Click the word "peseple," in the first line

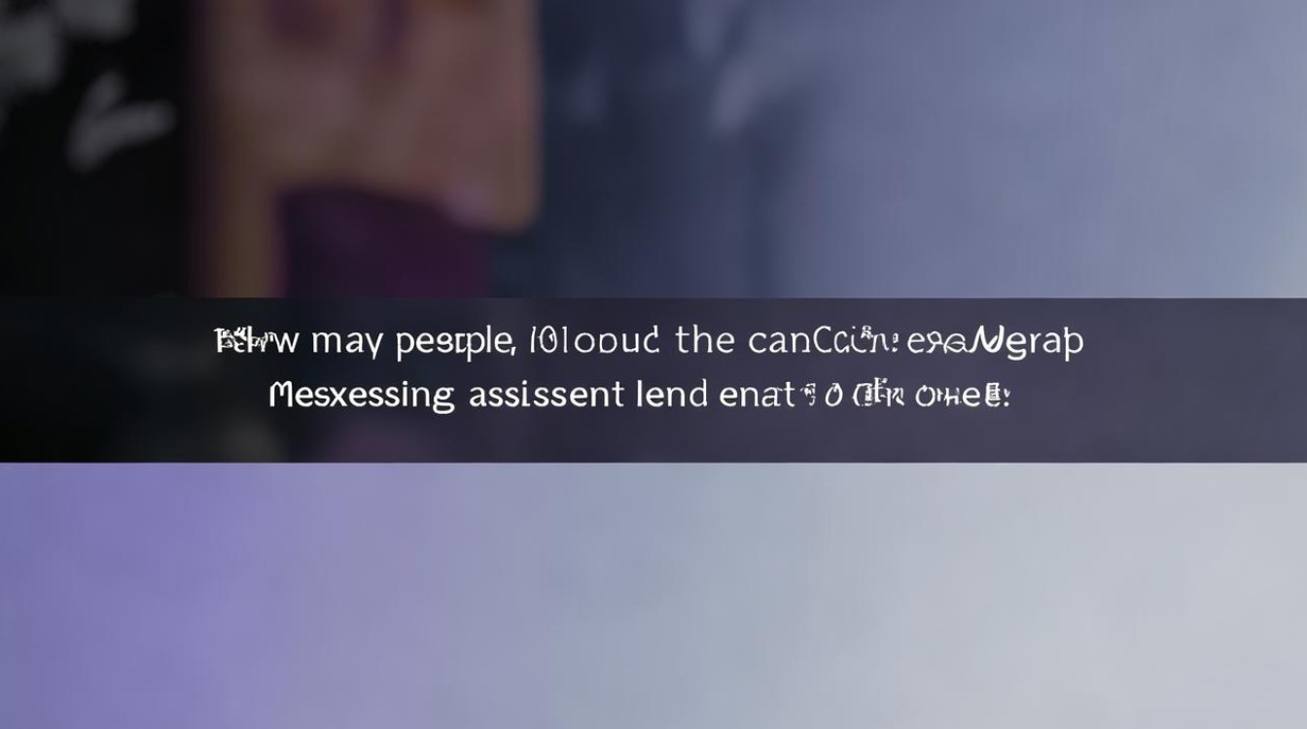pyautogui.click(x=456, y=342)
